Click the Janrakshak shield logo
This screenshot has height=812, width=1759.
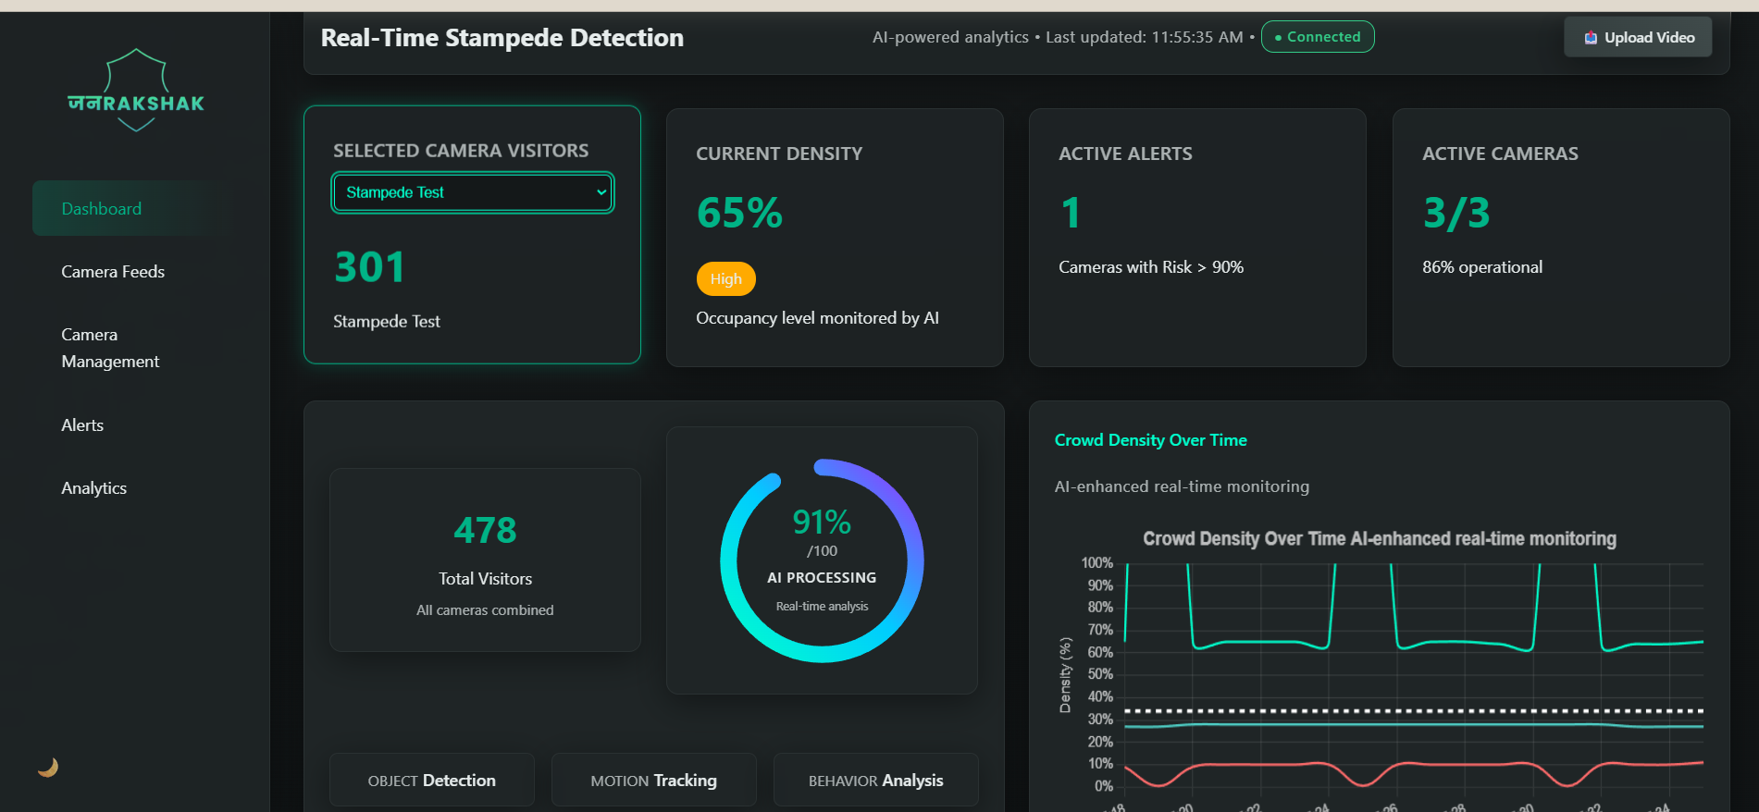tap(136, 91)
